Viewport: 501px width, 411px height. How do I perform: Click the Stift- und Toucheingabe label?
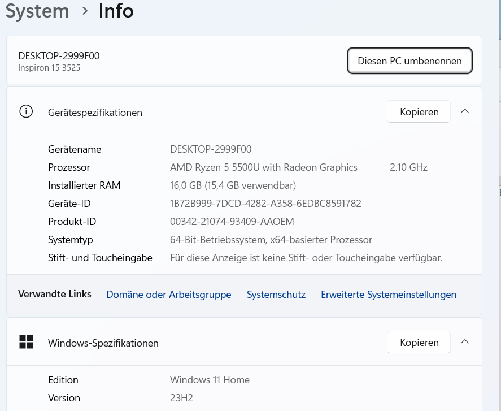(x=100, y=258)
